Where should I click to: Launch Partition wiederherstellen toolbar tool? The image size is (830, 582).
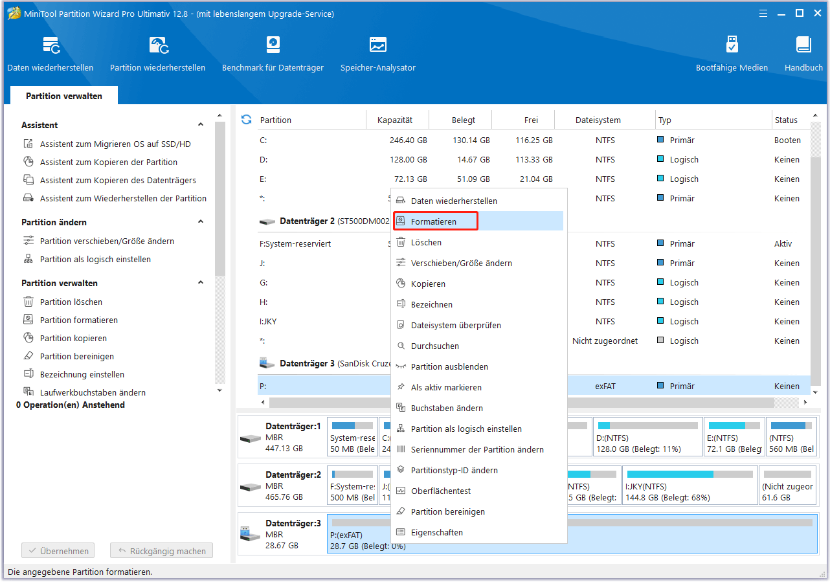(157, 54)
